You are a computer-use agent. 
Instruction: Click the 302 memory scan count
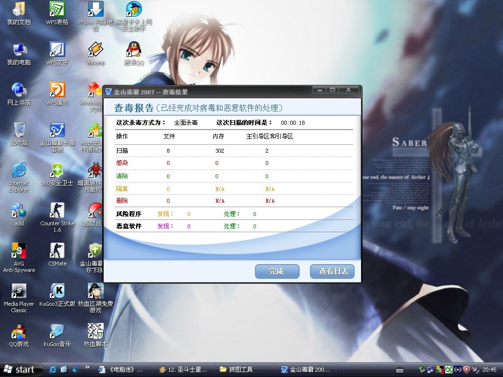(220, 151)
